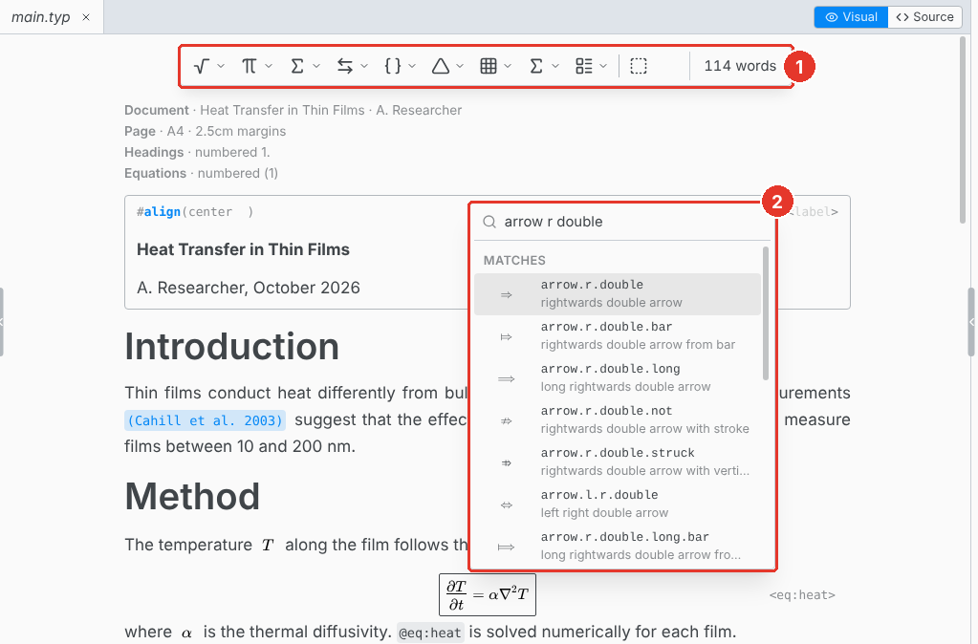Choose arrow.r.double rightwards double arrow
Viewport: 978px width, 644px height.
pyautogui.click(x=618, y=293)
